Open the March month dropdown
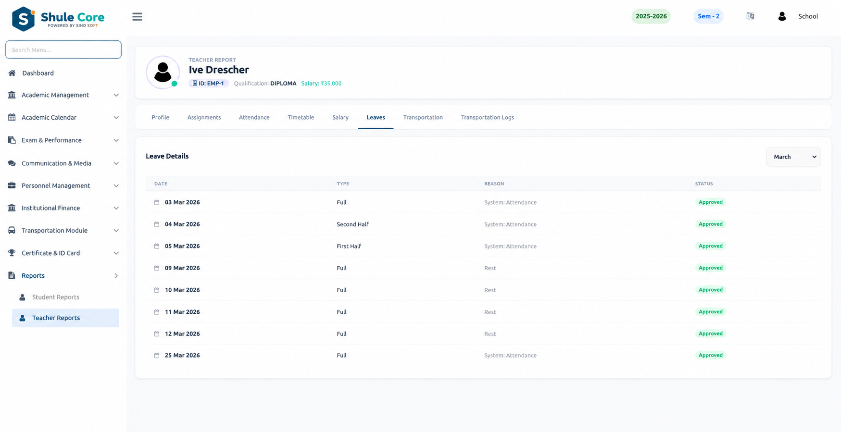The height and width of the screenshot is (432, 841). tap(793, 157)
